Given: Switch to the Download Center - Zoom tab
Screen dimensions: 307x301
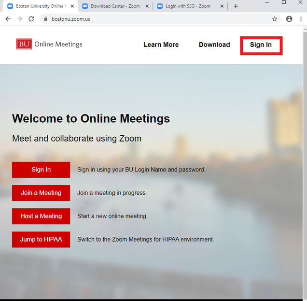Looking at the screenshot, I should tap(115, 6).
